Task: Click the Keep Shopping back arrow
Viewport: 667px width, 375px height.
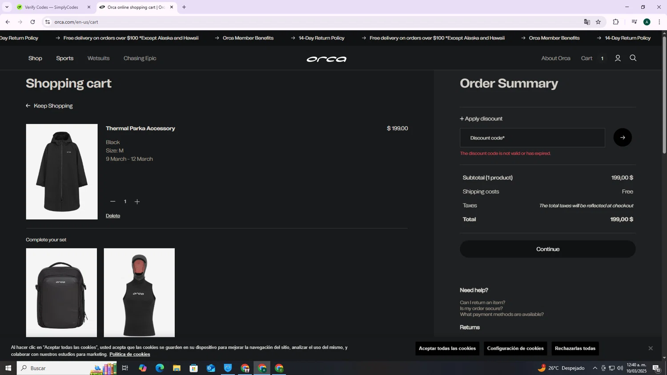Action: point(28,106)
